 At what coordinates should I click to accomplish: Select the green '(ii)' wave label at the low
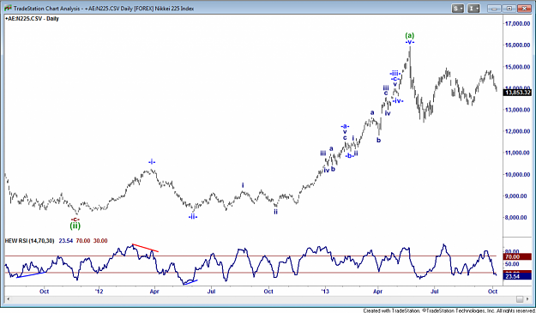[75, 226]
